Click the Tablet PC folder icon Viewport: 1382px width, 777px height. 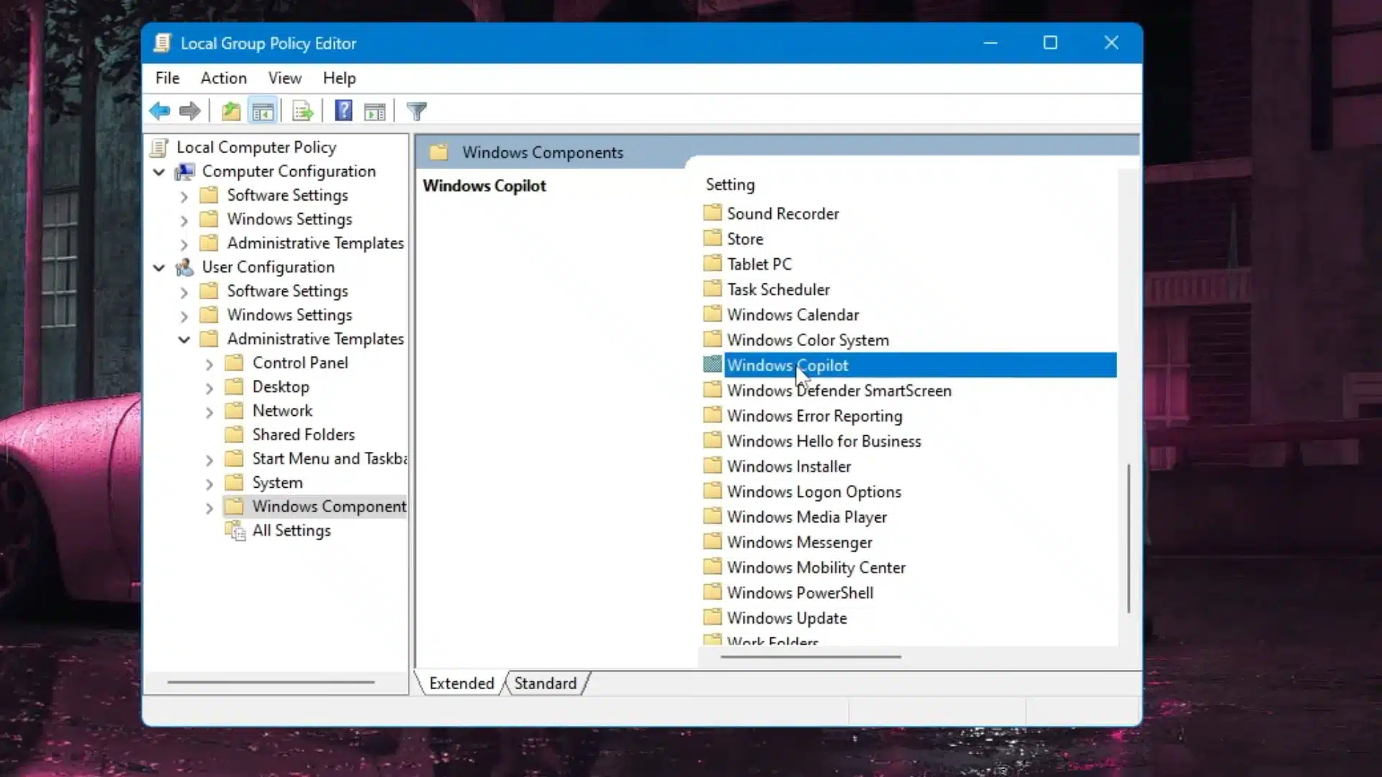coord(713,263)
